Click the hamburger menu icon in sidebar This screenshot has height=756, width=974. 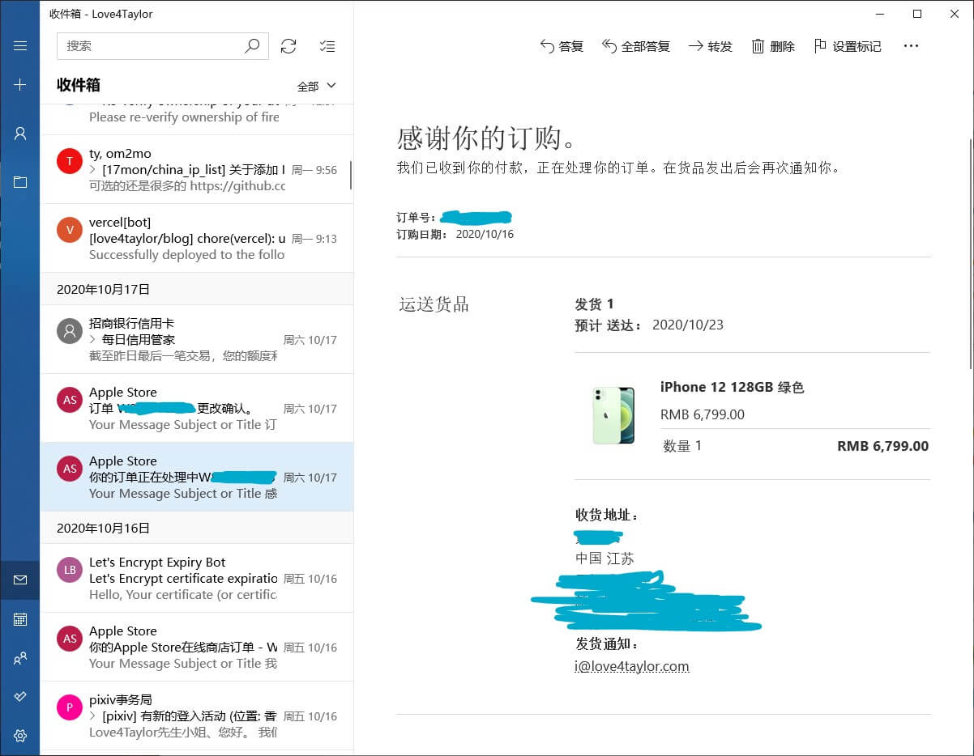(x=20, y=46)
